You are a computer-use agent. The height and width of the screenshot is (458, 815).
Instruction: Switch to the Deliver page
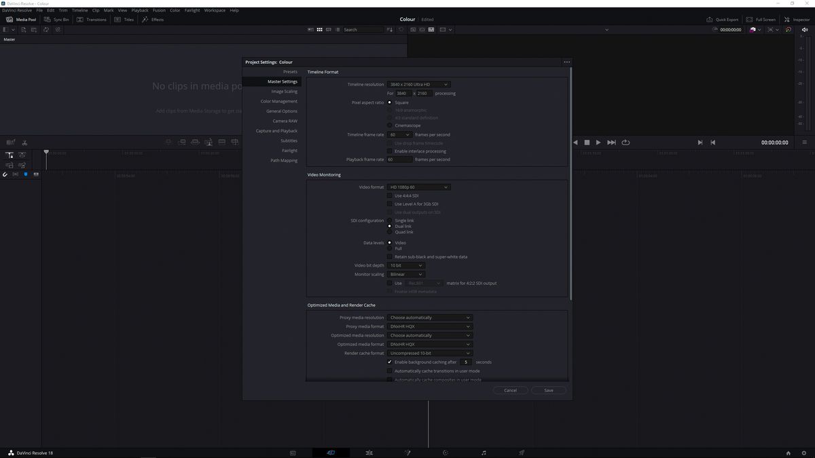[522, 452]
